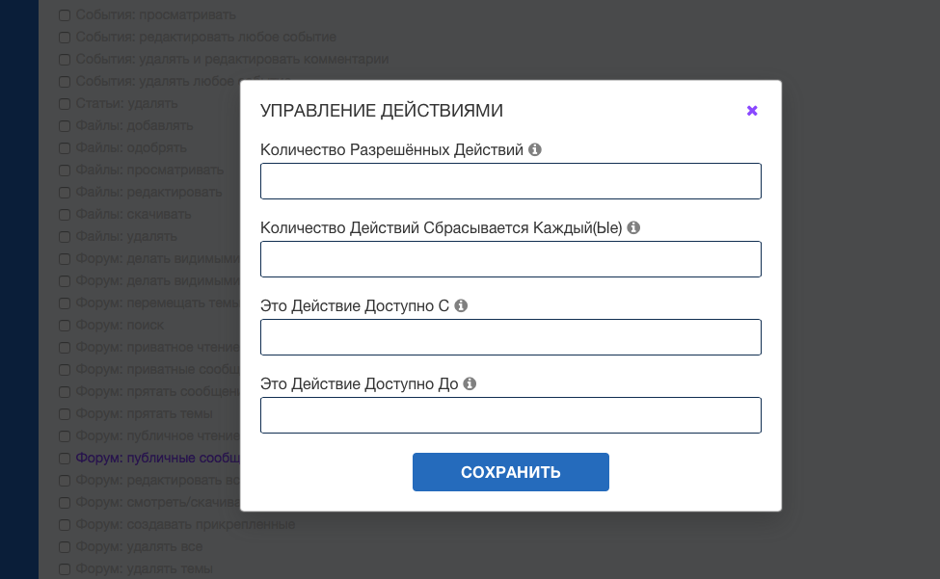
Task: Tick Форум: поиск checkbox
Action: click(x=65, y=326)
